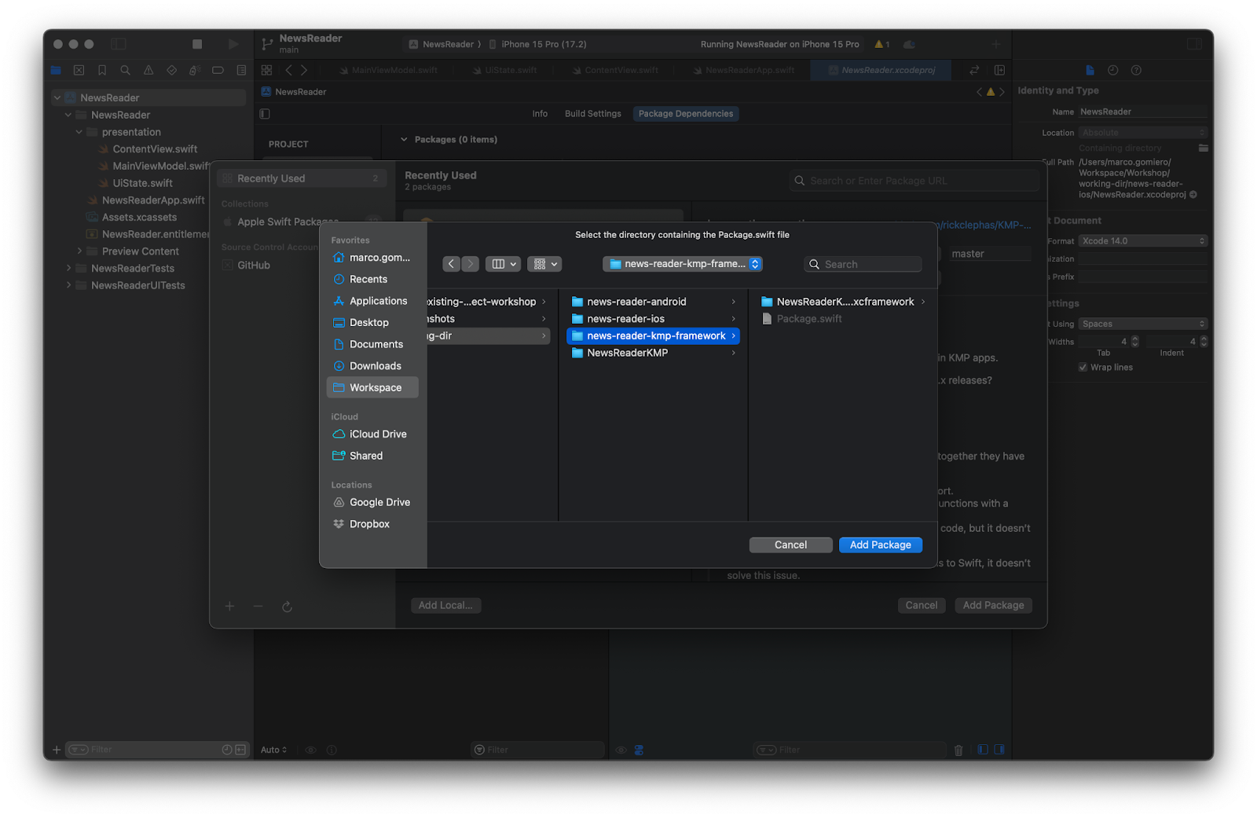Click the yellow warning count indicator
This screenshot has height=818, width=1257.
pyautogui.click(x=882, y=44)
